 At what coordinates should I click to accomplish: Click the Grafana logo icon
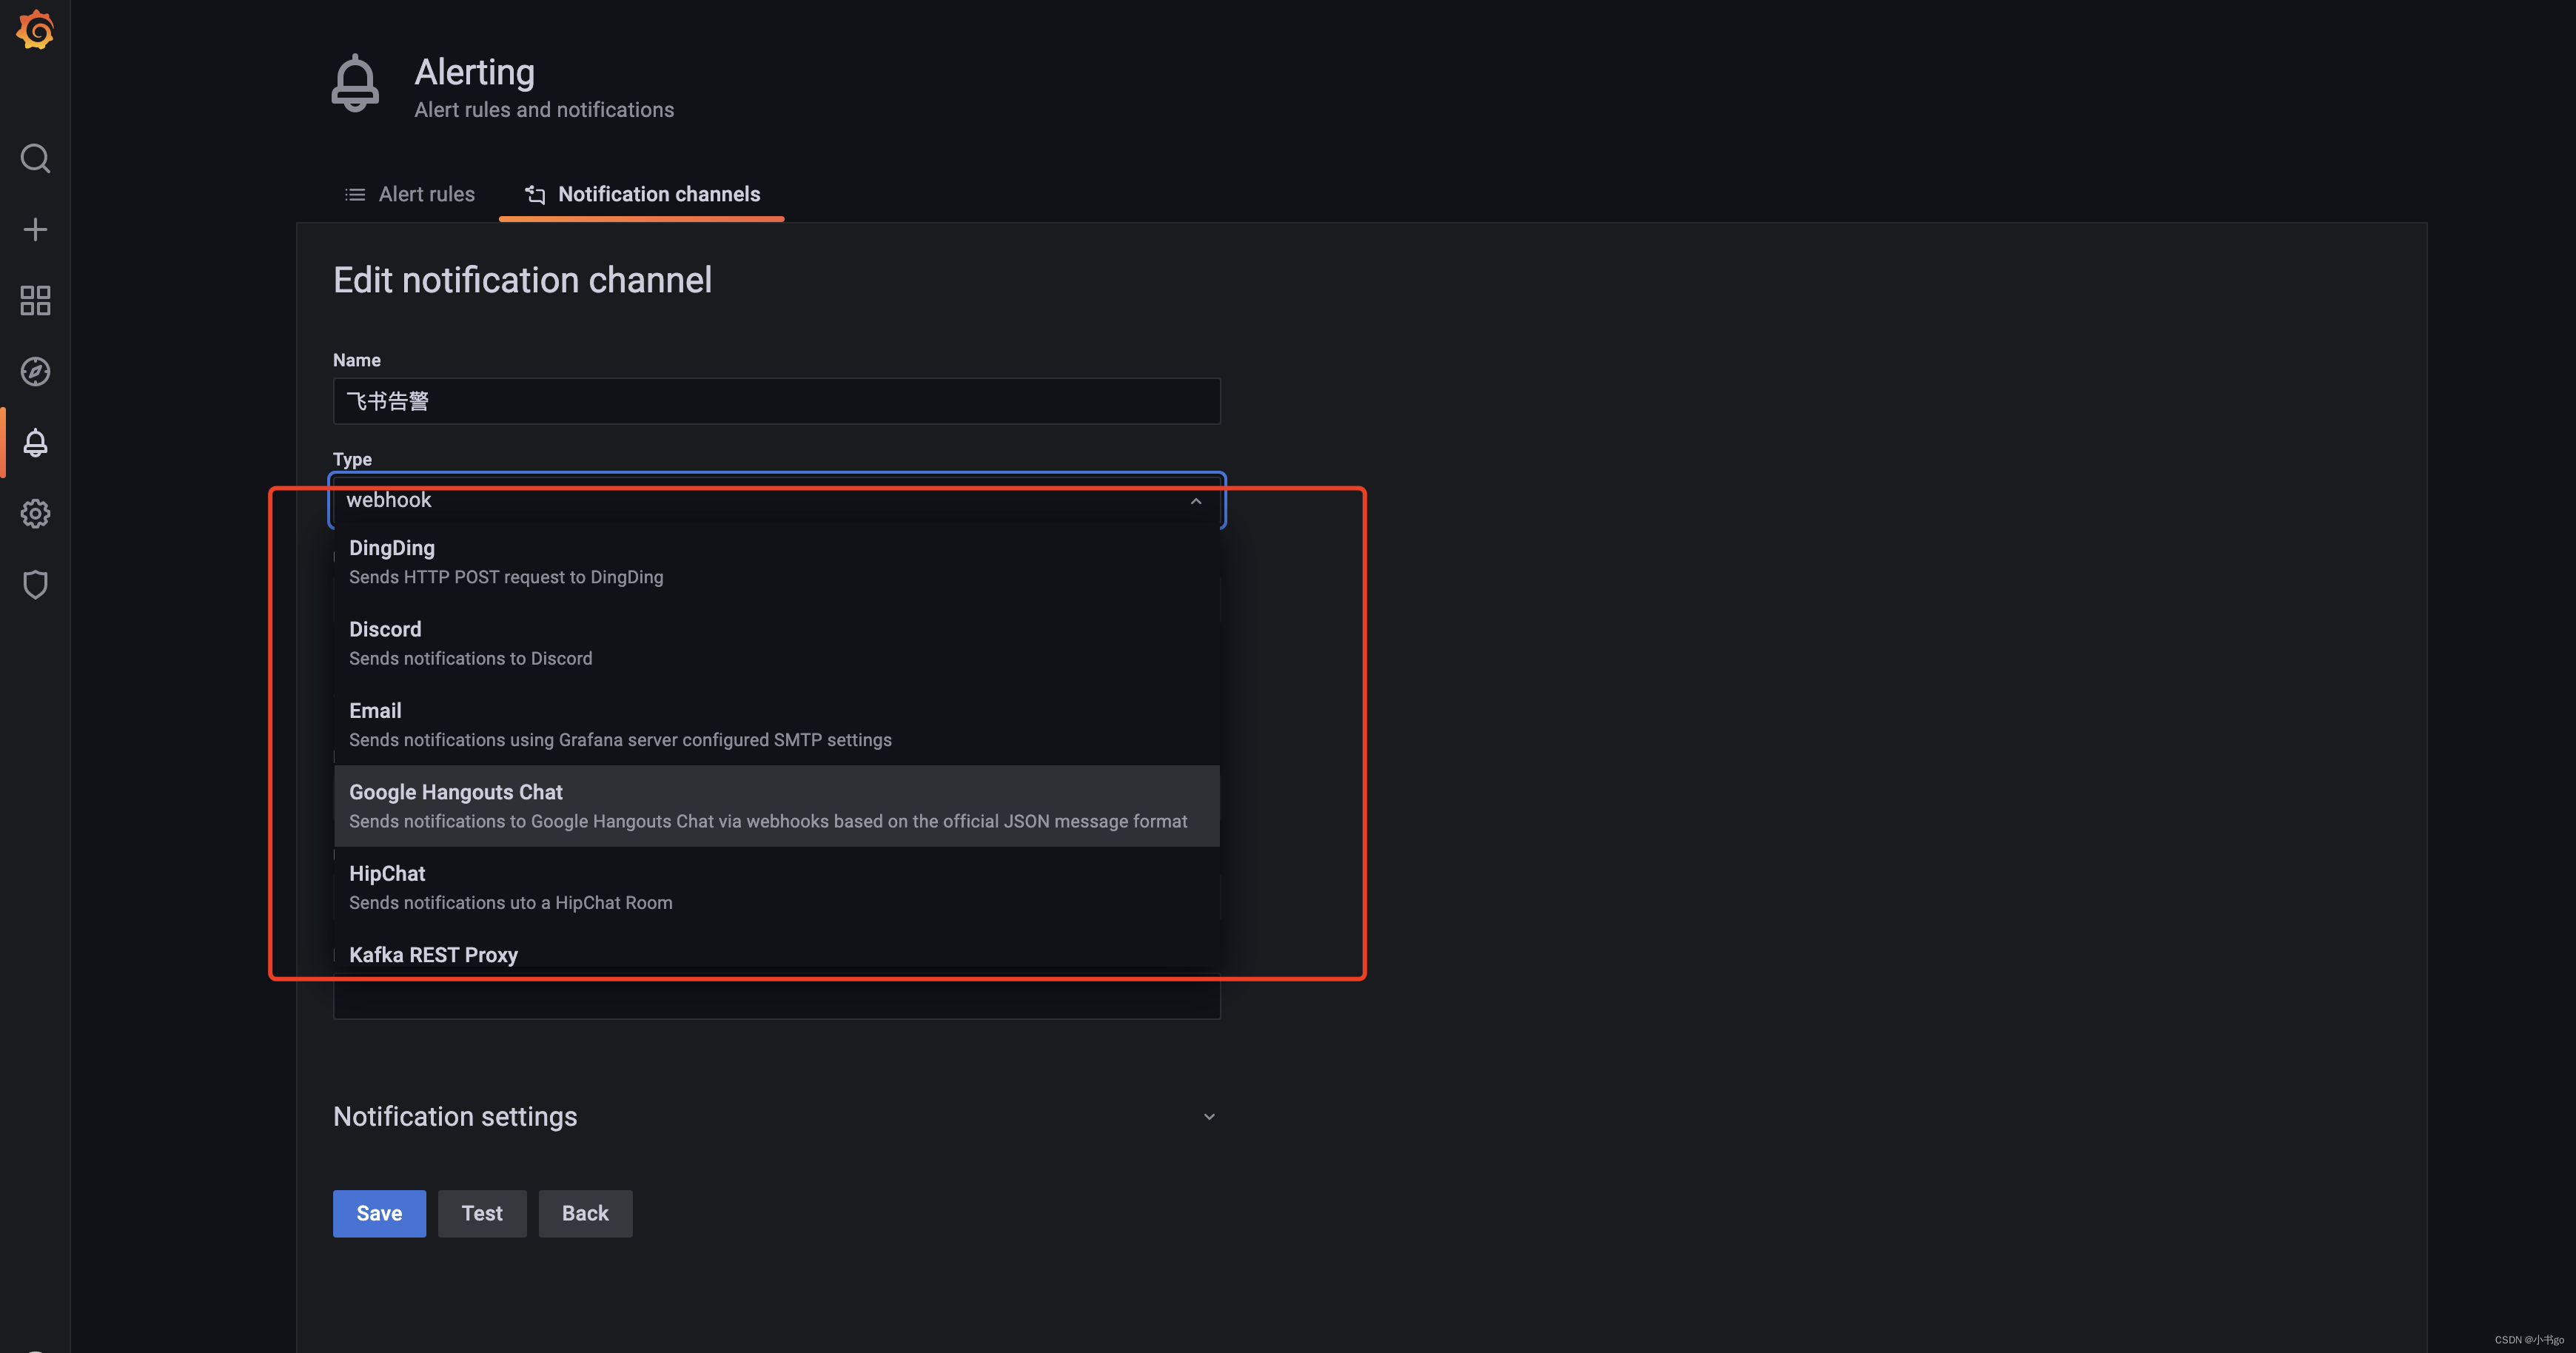pos(35,30)
